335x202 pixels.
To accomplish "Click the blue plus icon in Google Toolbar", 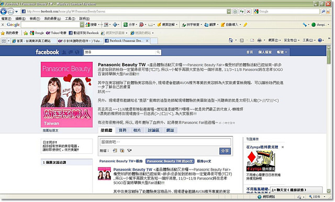I will [115, 25].
